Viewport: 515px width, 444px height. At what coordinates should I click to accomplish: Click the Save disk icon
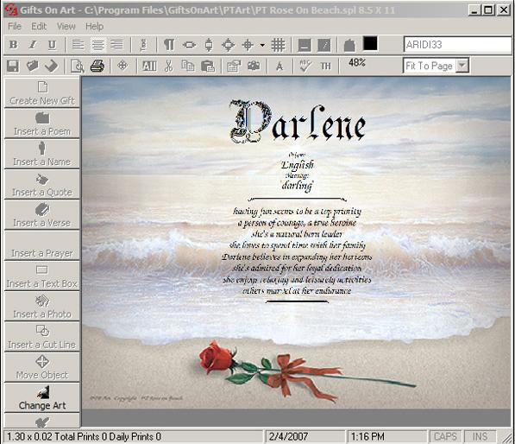[13, 67]
